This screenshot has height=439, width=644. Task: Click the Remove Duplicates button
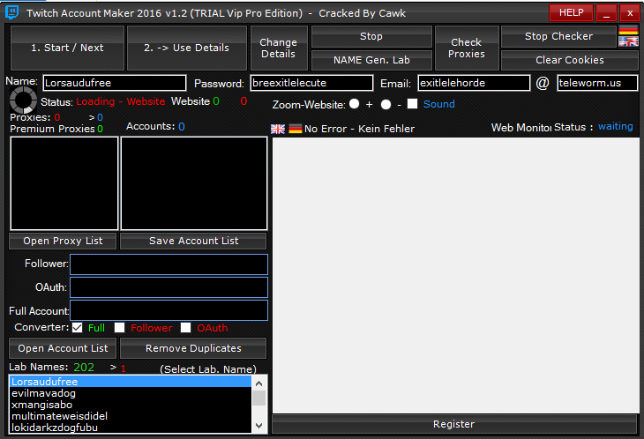click(193, 348)
